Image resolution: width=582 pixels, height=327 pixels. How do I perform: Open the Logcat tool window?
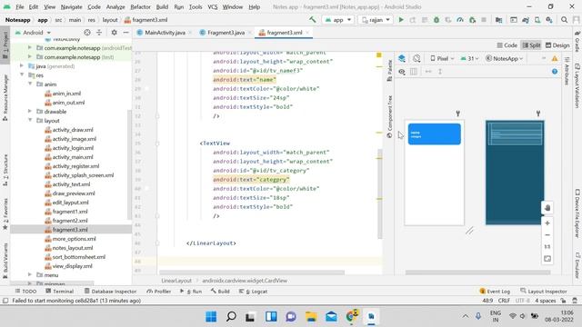pos(253,292)
